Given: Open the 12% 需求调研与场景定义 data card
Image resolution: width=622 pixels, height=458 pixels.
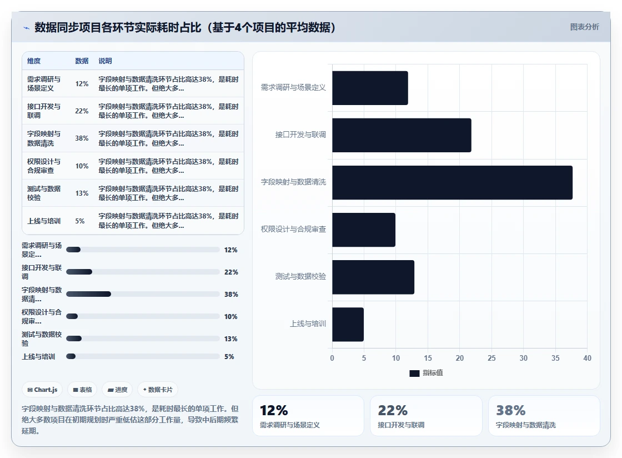Looking at the screenshot, I should [308, 416].
